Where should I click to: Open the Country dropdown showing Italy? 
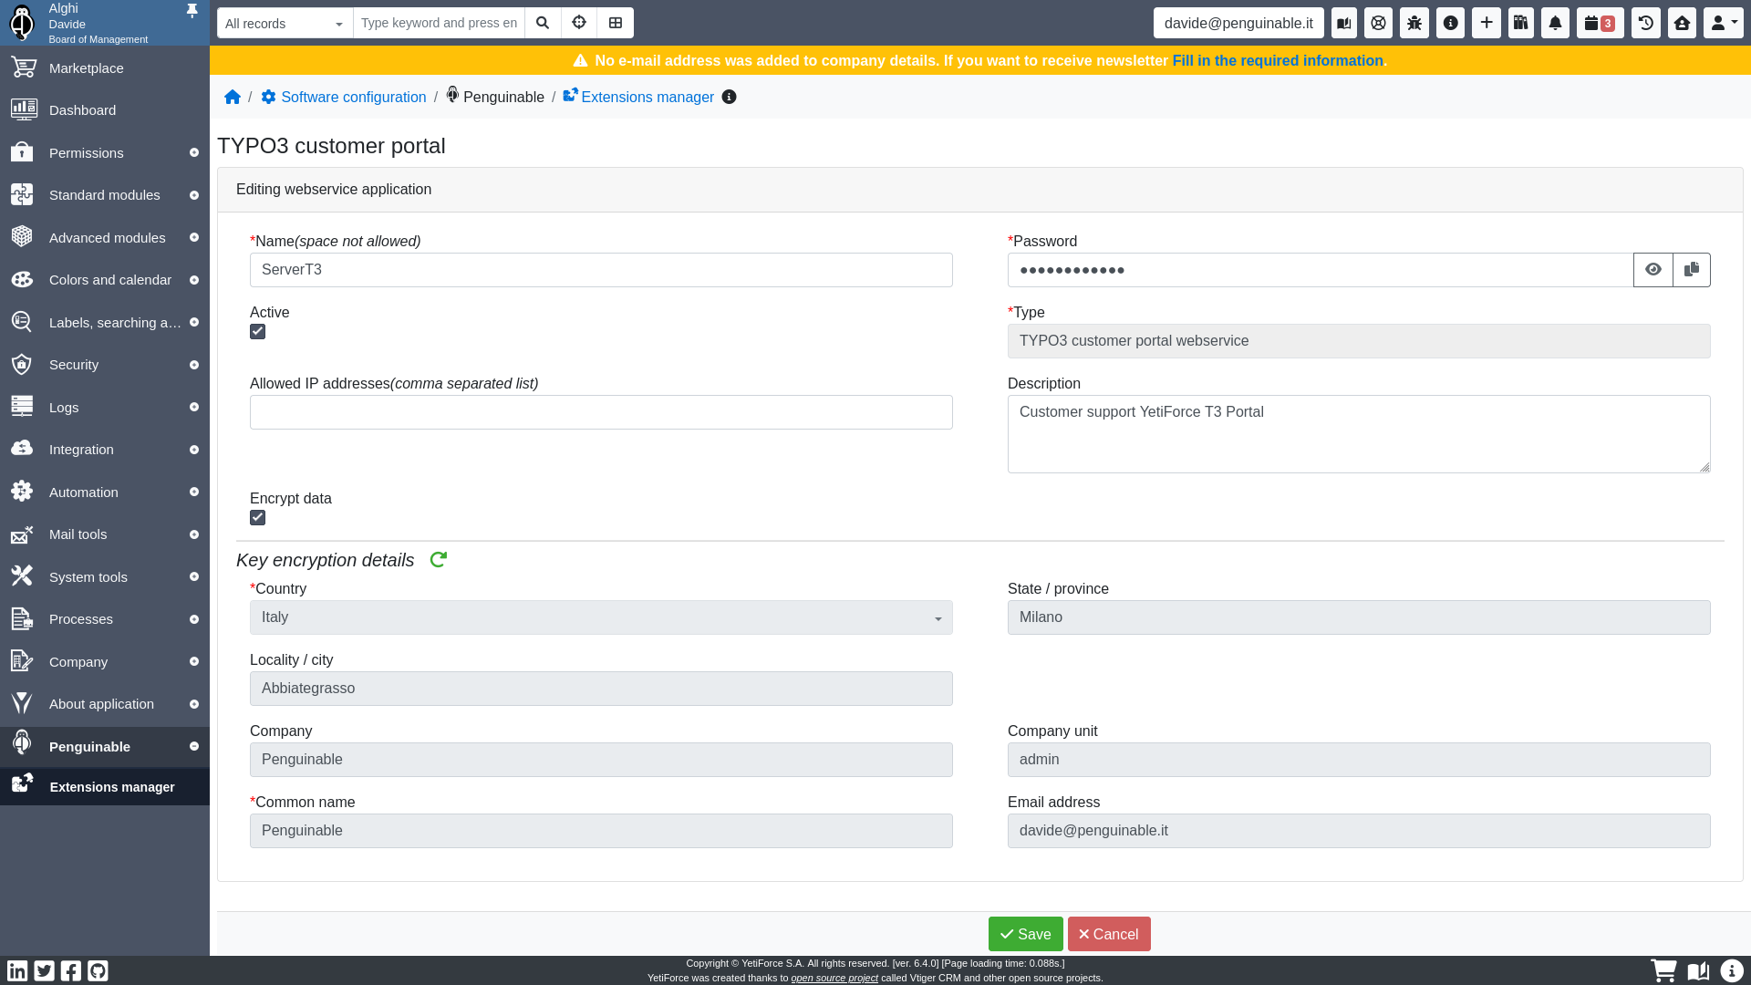tap(601, 617)
